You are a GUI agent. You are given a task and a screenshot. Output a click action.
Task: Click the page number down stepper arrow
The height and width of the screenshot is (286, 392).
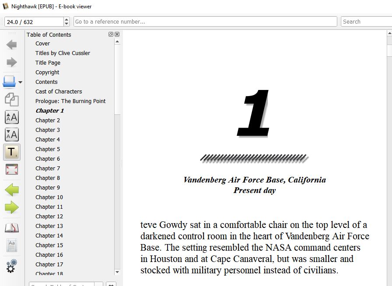coord(66,24)
